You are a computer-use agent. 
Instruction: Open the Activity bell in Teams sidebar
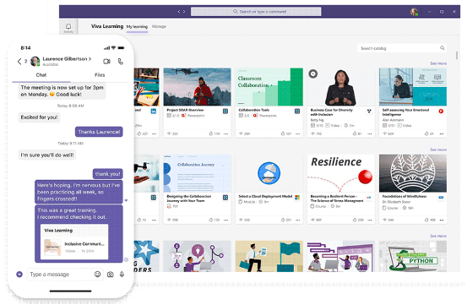[68, 27]
